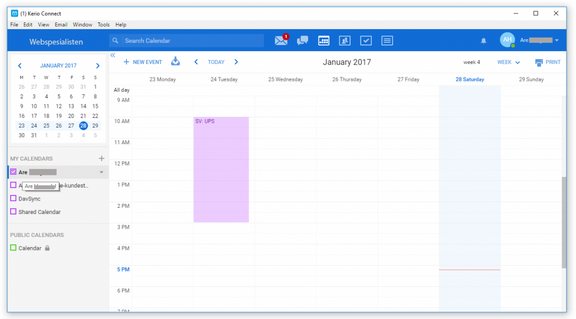Open the Contacts icon in top bar
Image resolution: width=576 pixels, height=319 pixels.
[x=345, y=40]
